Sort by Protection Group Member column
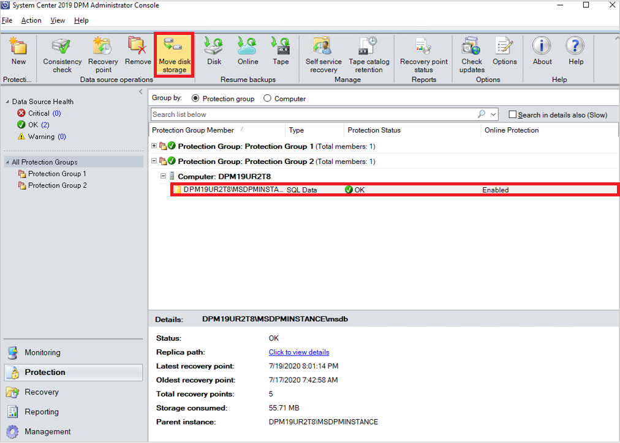The image size is (620, 443). 217,130
